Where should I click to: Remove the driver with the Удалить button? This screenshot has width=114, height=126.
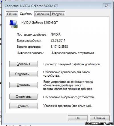click(23, 106)
